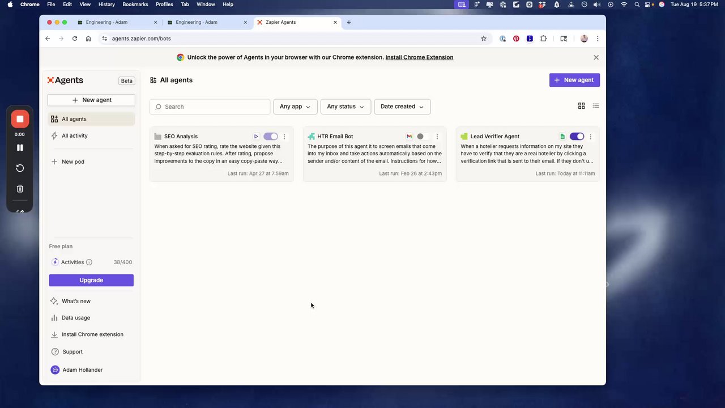This screenshot has height=408, width=725.
Task: Follow Install Chrome Extension banner link
Action: (419, 57)
